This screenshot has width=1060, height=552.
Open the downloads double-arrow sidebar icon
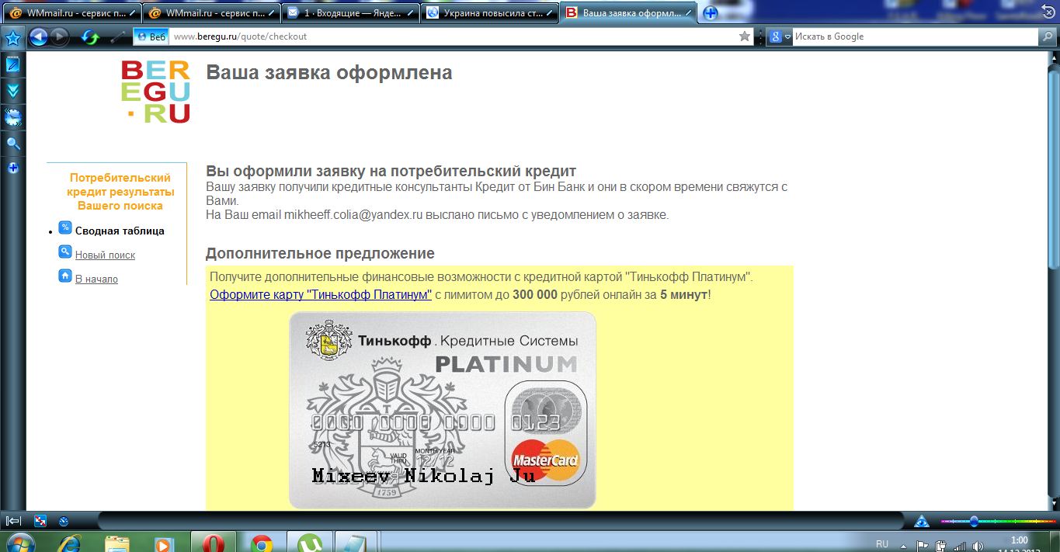(x=12, y=91)
